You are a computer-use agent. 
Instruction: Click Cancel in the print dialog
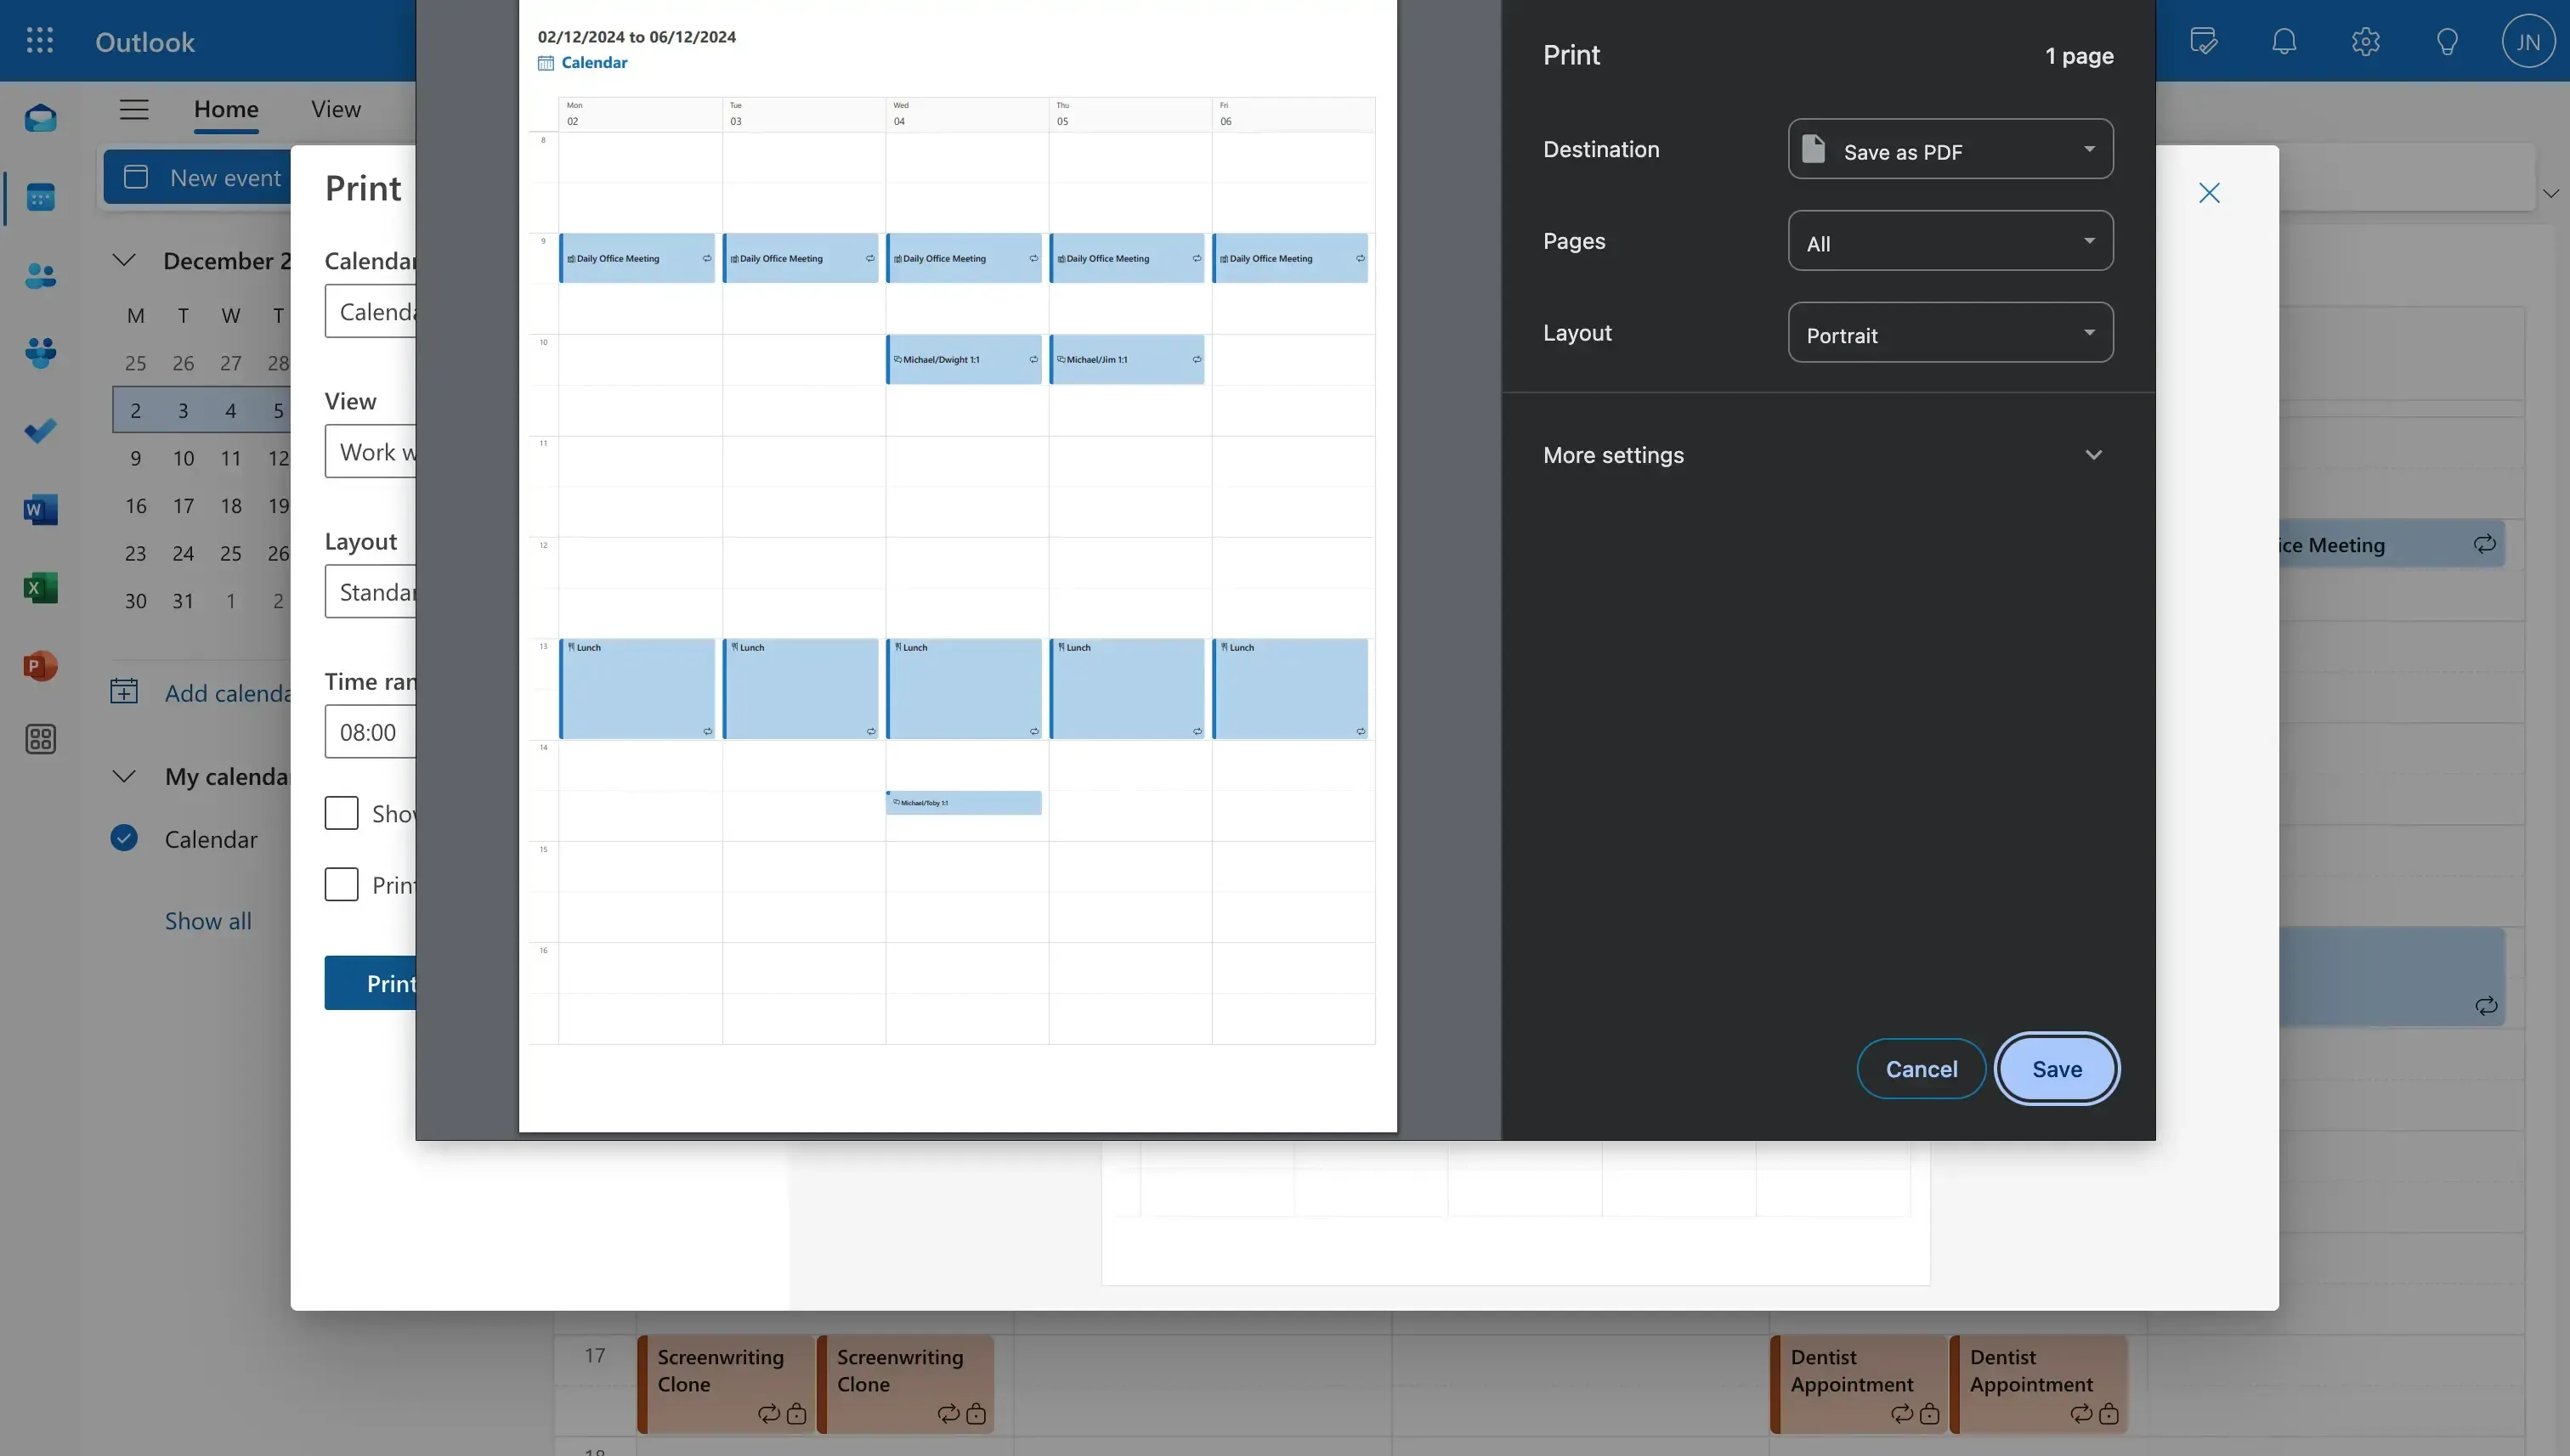1921,1069
